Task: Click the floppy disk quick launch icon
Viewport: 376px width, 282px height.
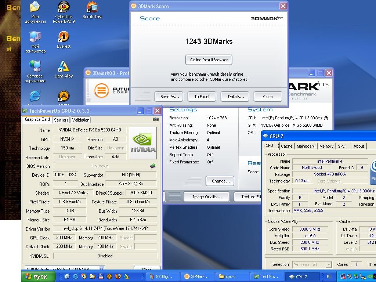Action: pos(101,276)
